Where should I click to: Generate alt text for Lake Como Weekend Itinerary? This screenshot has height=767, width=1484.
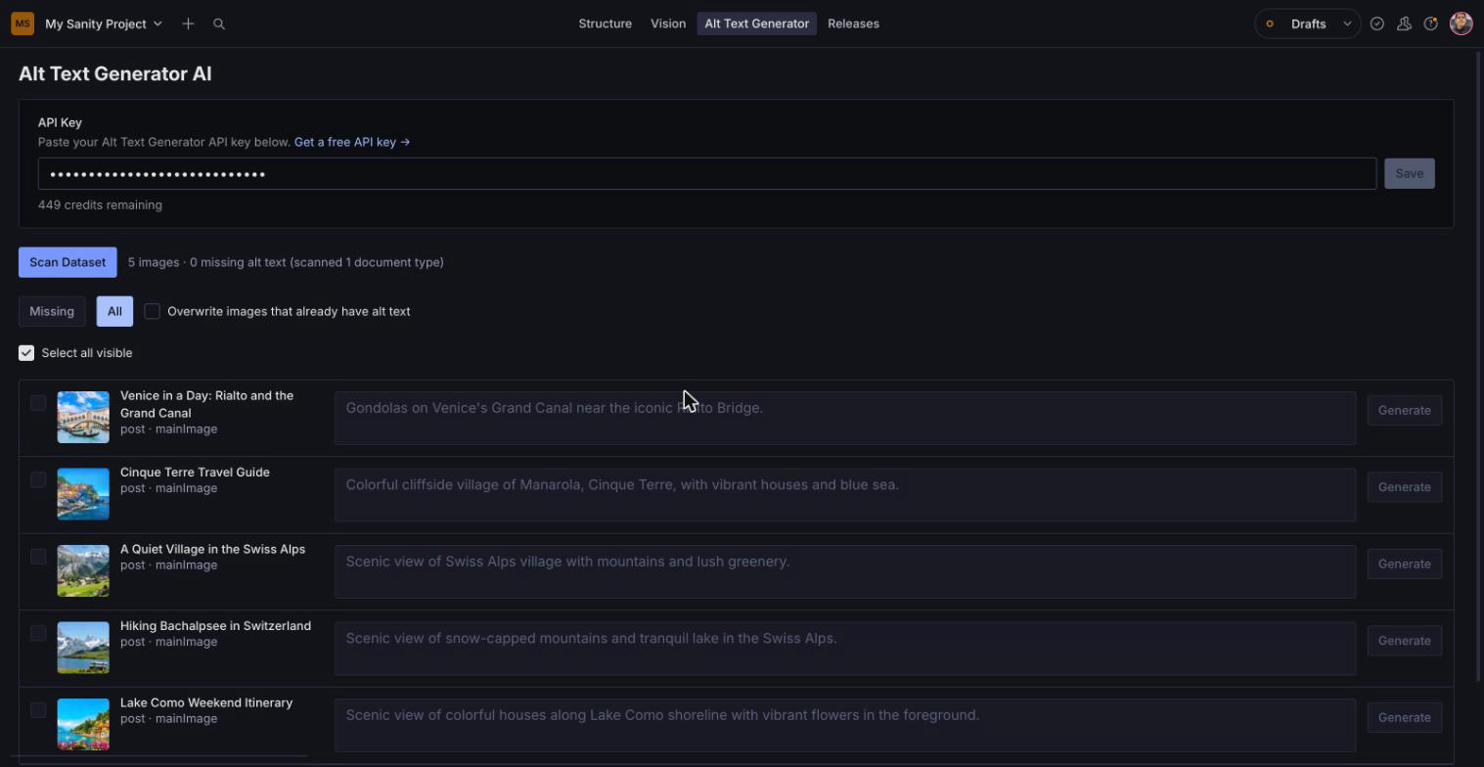tap(1404, 718)
